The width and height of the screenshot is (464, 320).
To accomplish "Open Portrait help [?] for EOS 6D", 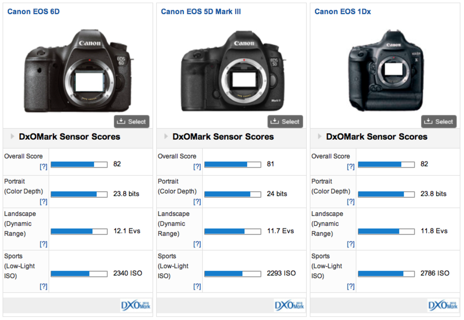I will tap(43, 201).
